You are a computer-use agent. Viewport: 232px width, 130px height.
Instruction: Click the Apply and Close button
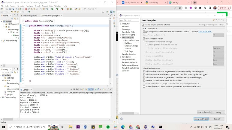point(201,119)
